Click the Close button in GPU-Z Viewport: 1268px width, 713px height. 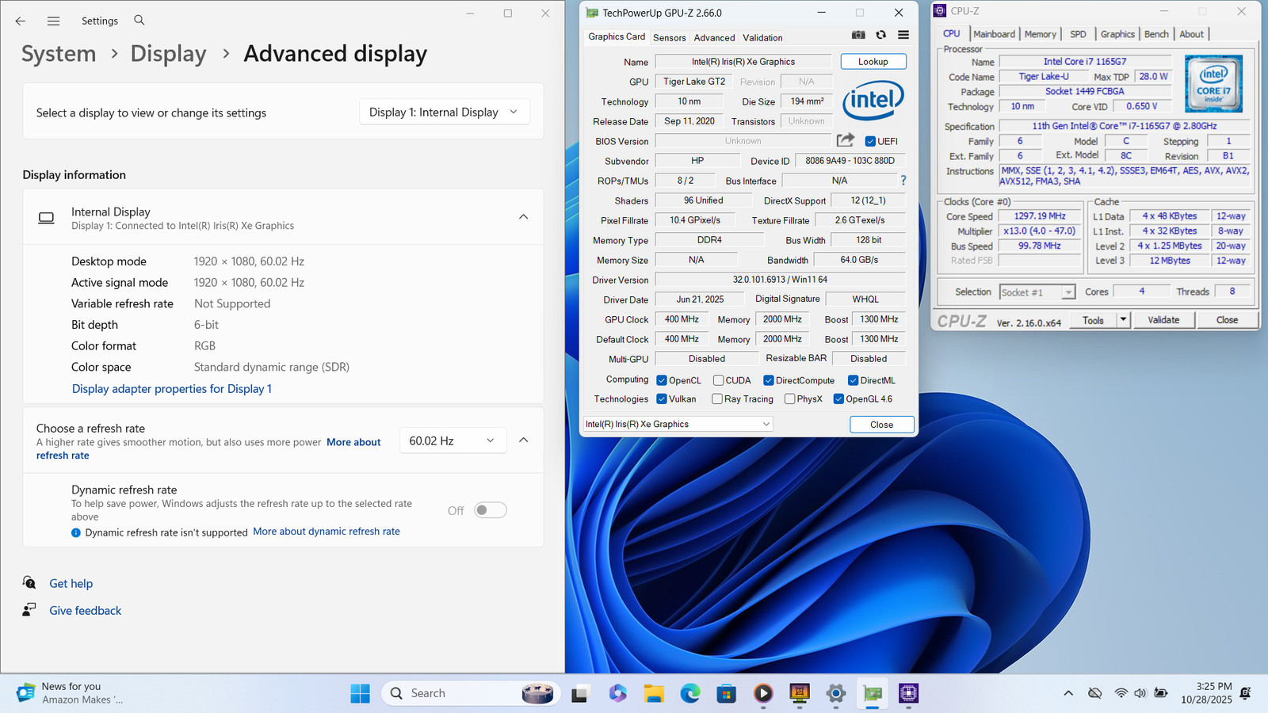tap(881, 425)
